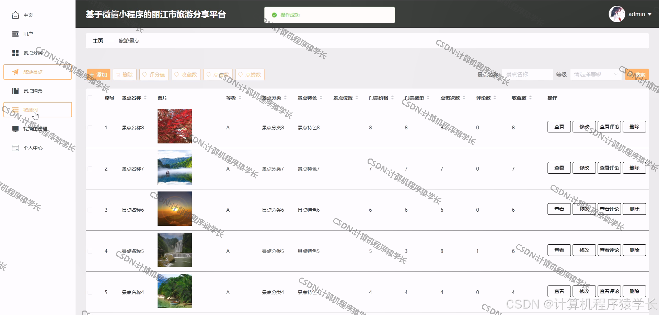Tick the checkbox for row 景点名称4
Screen dimensions: 659x315
point(90,292)
